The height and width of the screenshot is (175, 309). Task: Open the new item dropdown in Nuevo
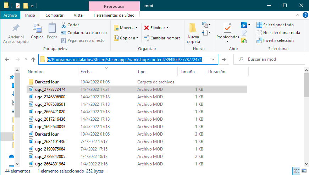206,24
